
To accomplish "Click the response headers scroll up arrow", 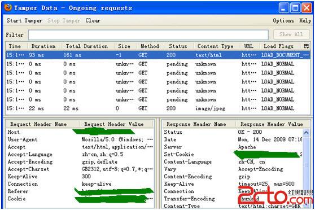I will [x=306, y=133].
